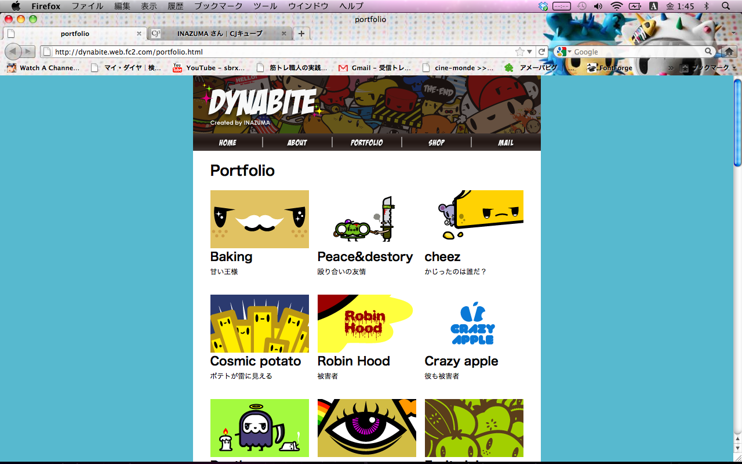Click the HOME navigation link

(228, 143)
